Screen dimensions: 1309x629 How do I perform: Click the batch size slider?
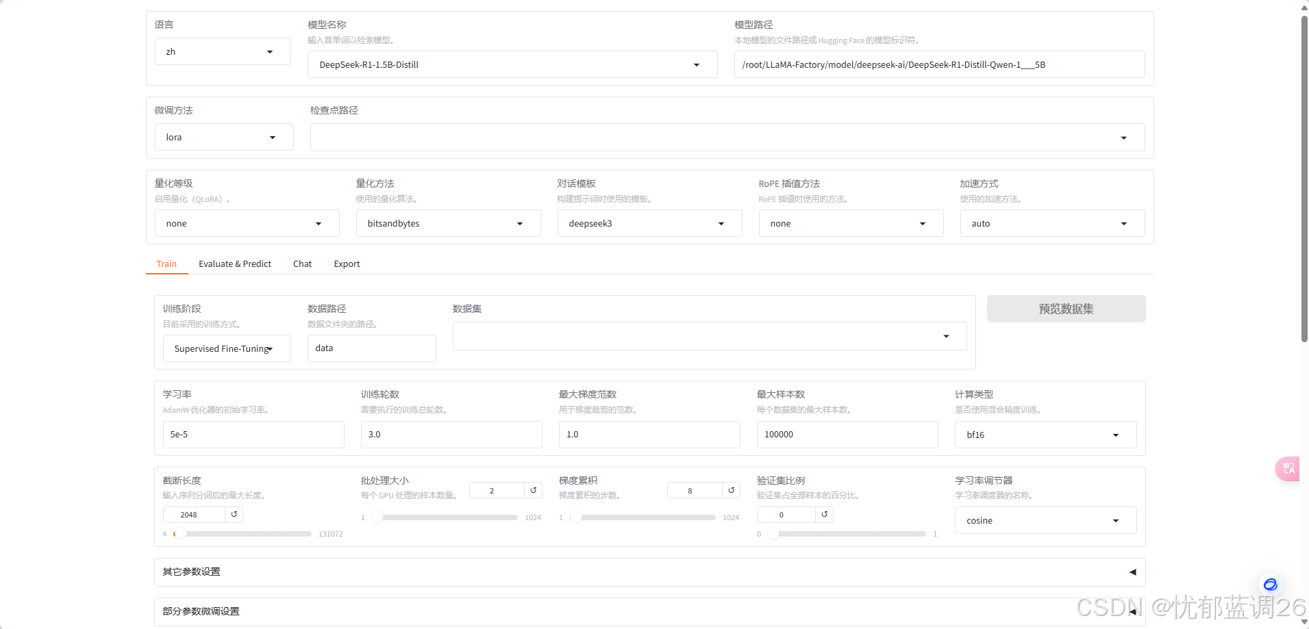[444, 517]
